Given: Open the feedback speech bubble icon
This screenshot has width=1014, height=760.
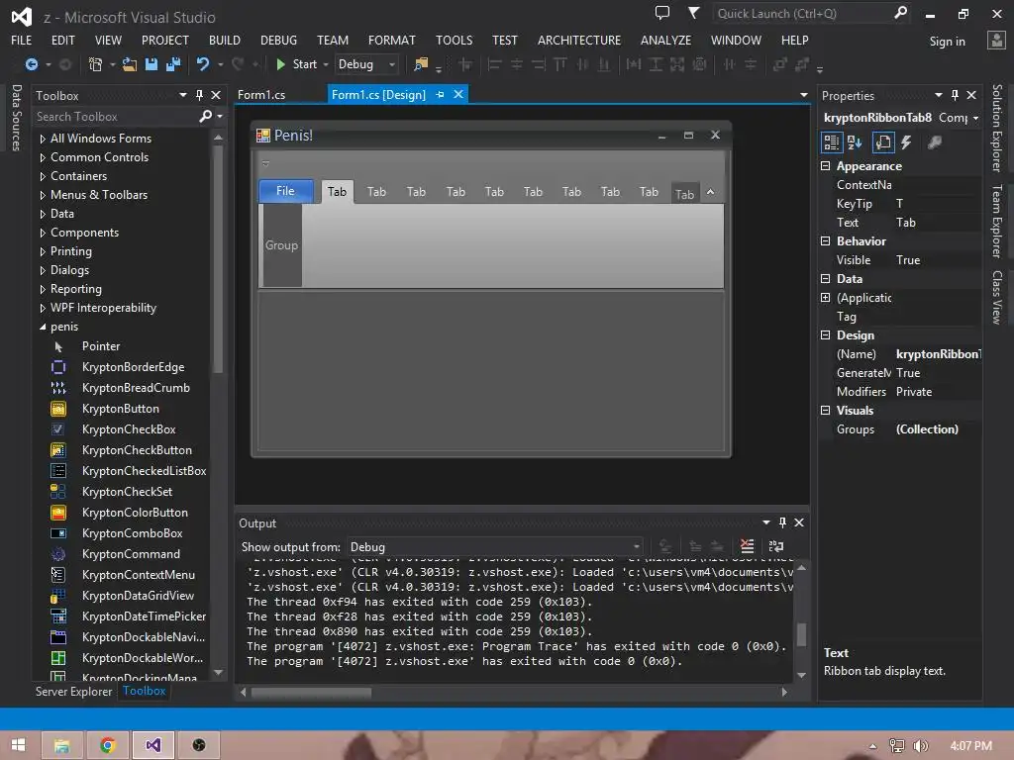Looking at the screenshot, I should 661,12.
